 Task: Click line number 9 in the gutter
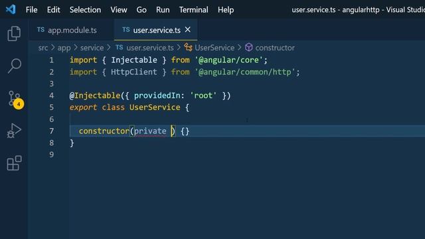click(x=51, y=155)
